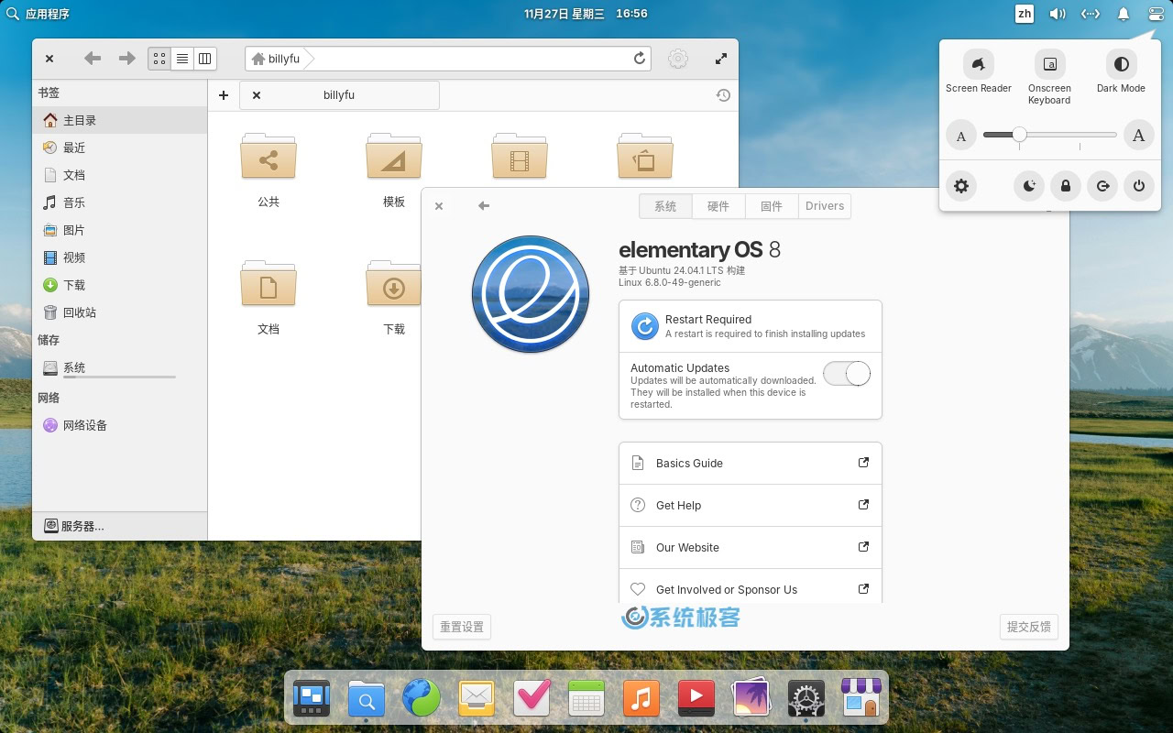Select 系统 storage in the sidebar
The image size is (1173, 733).
(120, 368)
